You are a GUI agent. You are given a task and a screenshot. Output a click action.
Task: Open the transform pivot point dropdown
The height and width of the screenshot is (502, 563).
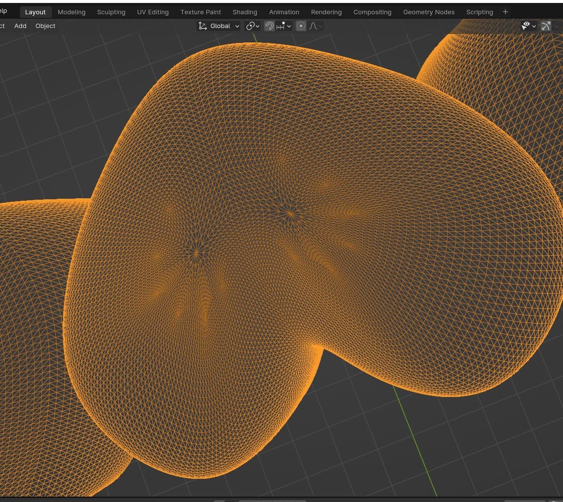click(x=253, y=26)
